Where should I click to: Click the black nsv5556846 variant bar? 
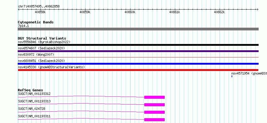coord(138,45)
